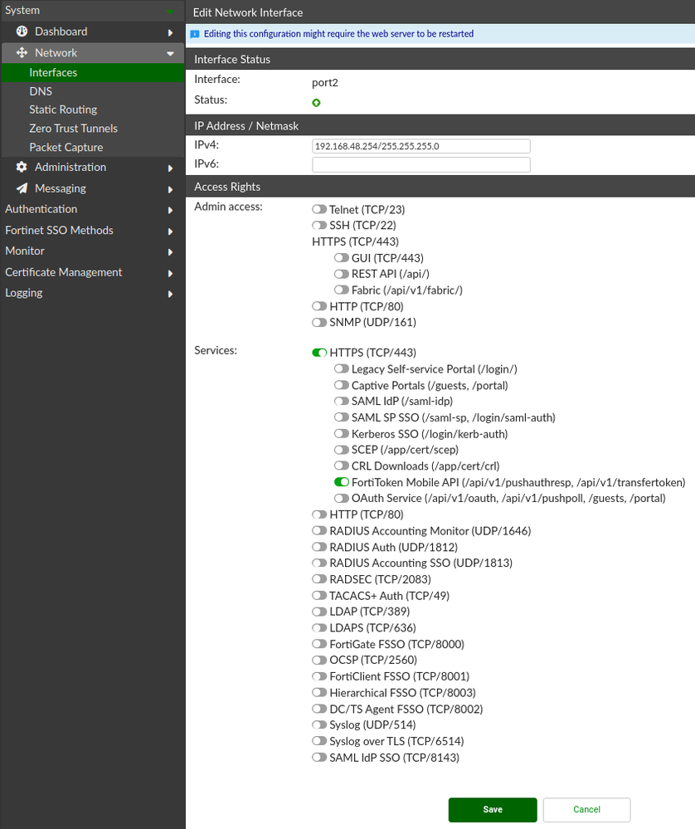This screenshot has height=829, width=695.
Task: Click the green interface status icon
Action: coord(316,103)
